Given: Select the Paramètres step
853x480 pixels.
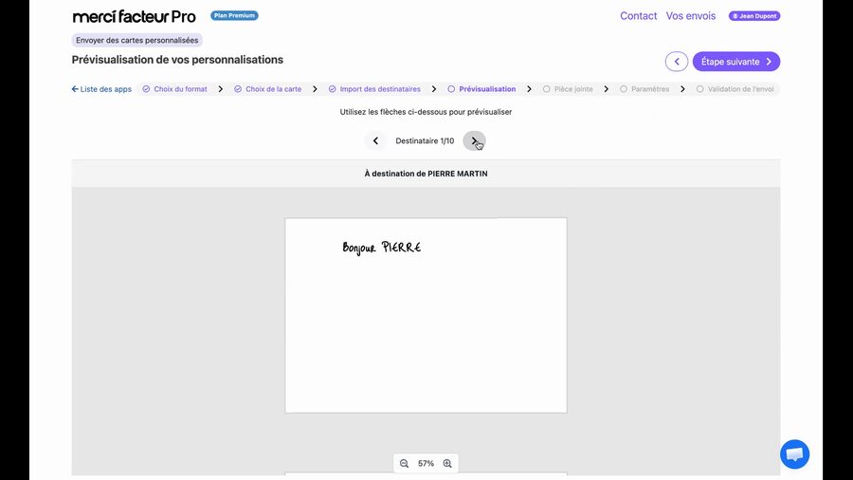Looking at the screenshot, I should coord(644,89).
